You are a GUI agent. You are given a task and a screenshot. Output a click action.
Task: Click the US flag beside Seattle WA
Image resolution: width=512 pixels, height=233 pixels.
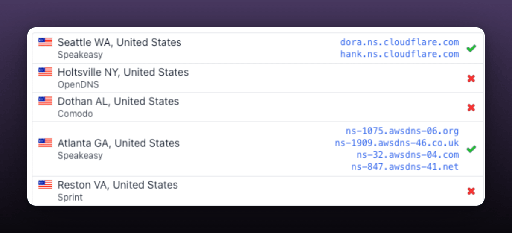coord(45,42)
